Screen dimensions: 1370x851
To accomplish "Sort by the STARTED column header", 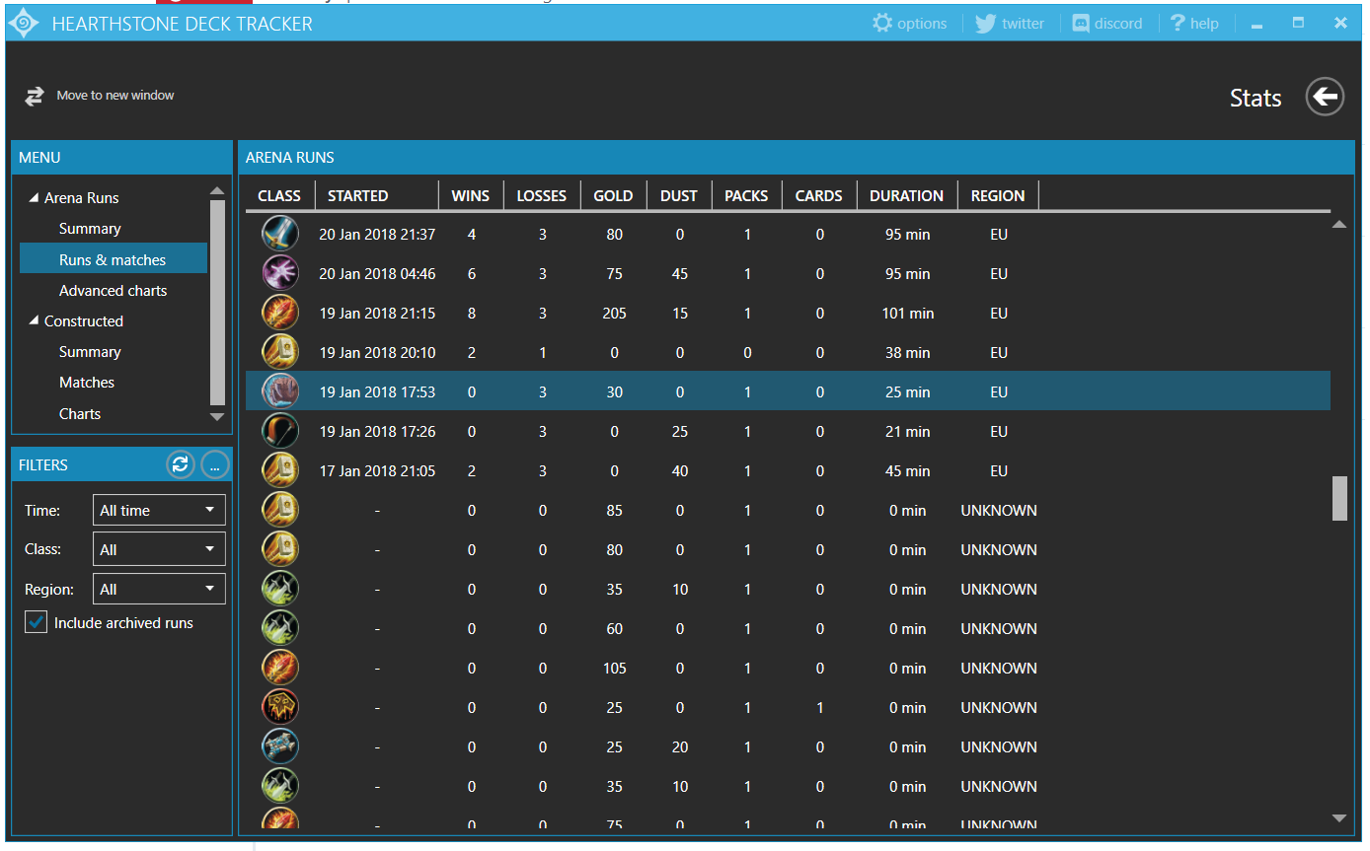I will coord(377,195).
